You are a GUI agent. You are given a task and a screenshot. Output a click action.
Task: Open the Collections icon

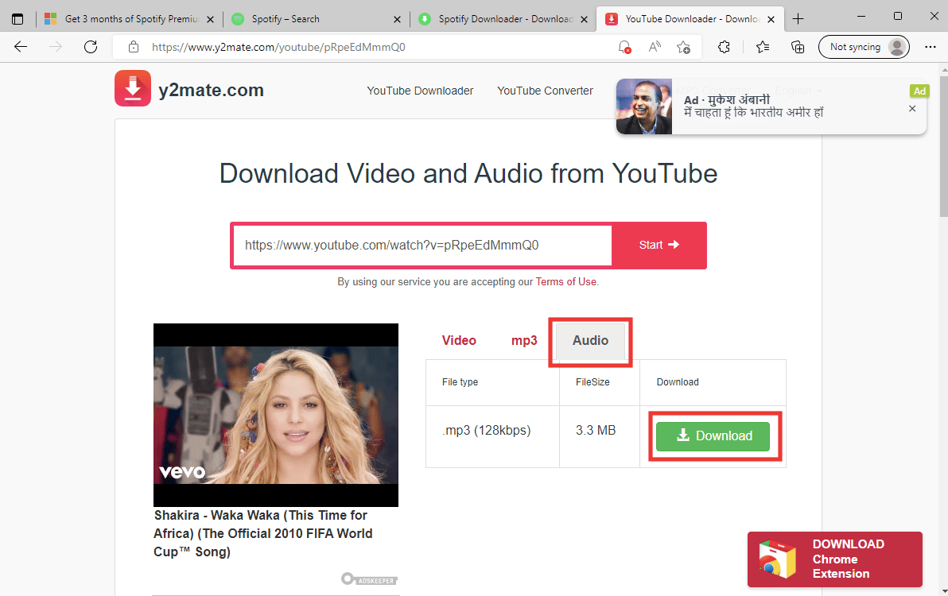pyautogui.click(x=798, y=47)
